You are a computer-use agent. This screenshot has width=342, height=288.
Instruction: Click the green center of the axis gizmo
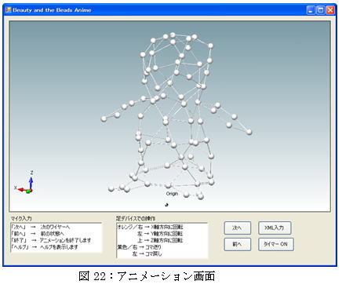(x=29, y=191)
